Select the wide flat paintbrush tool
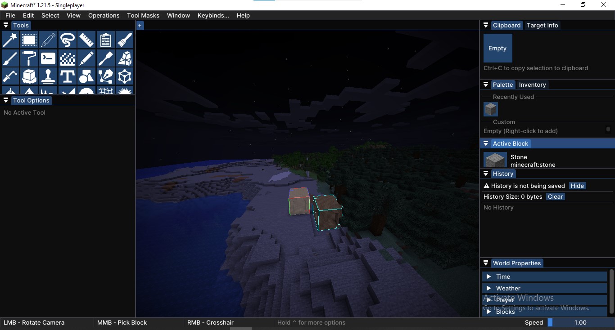Image resolution: width=615 pixels, height=330 pixels. [x=125, y=40]
